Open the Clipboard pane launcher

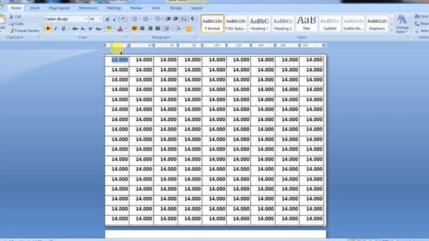click(40, 37)
